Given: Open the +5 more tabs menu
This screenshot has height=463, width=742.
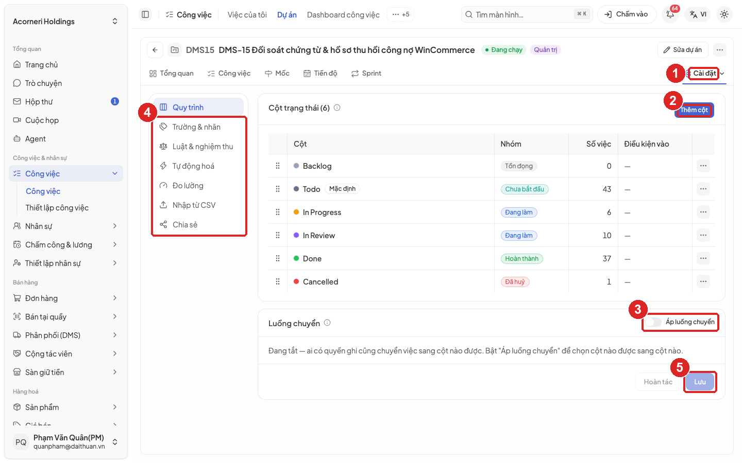Looking at the screenshot, I should click(401, 14).
